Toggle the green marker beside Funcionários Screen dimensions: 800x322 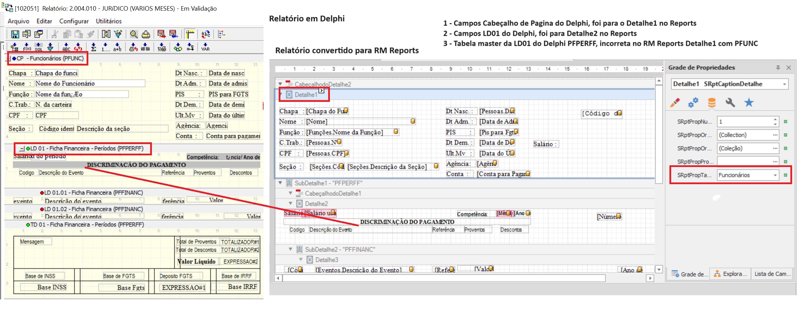[x=786, y=175]
